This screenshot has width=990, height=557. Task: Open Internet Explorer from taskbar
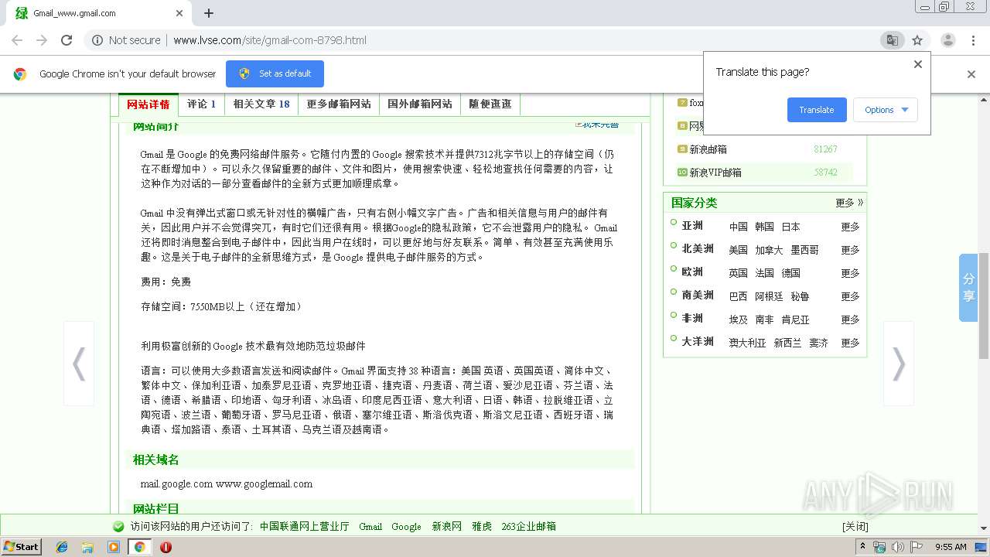(x=62, y=547)
